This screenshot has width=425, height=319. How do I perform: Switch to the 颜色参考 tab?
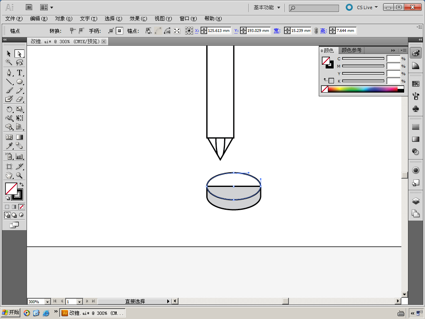[x=351, y=50]
